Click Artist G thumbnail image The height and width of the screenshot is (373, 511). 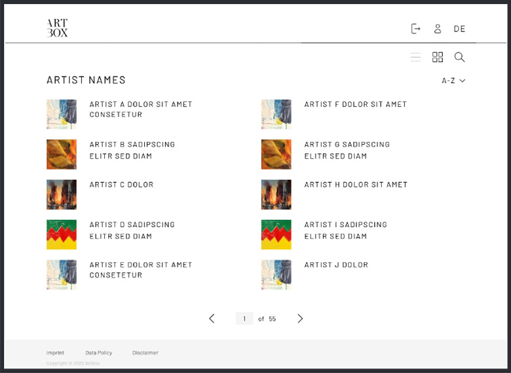(276, 154)
